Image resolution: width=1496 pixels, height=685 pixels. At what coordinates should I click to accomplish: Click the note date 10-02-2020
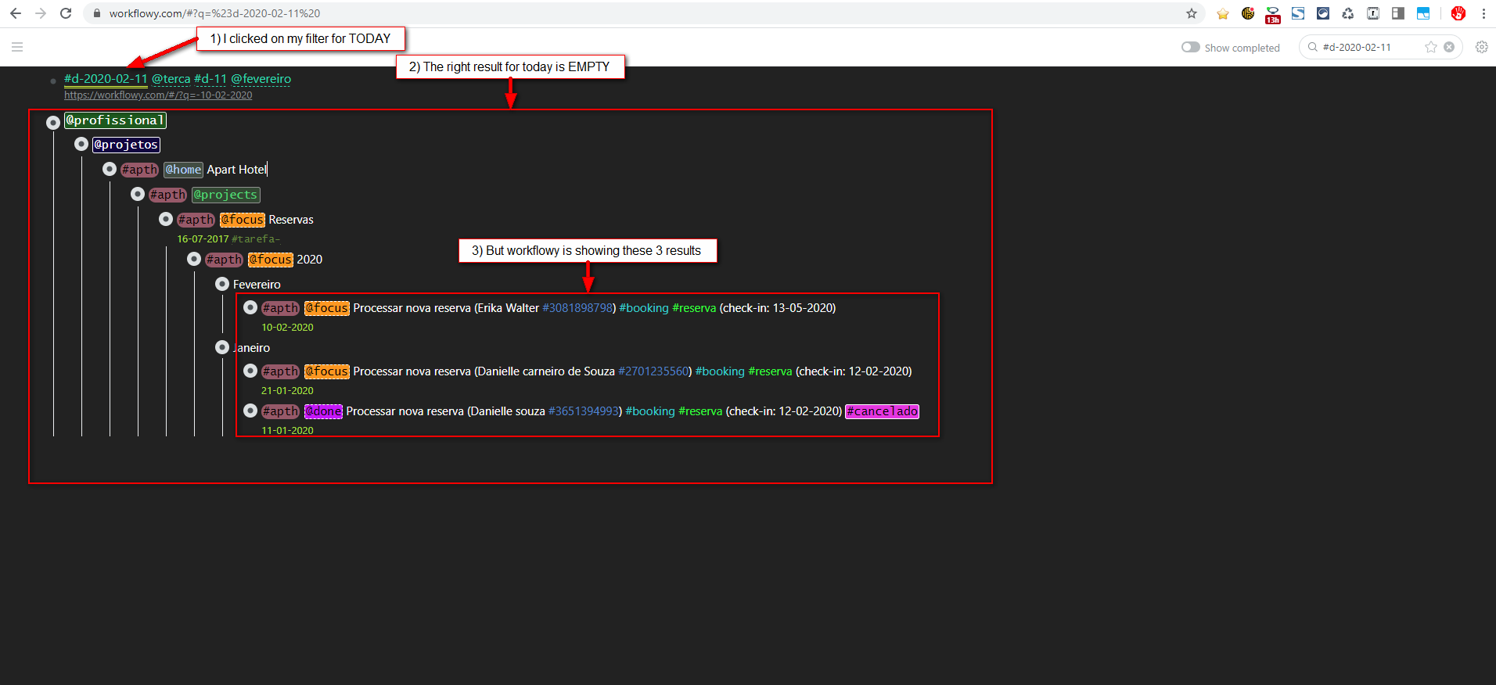[287, 328]
